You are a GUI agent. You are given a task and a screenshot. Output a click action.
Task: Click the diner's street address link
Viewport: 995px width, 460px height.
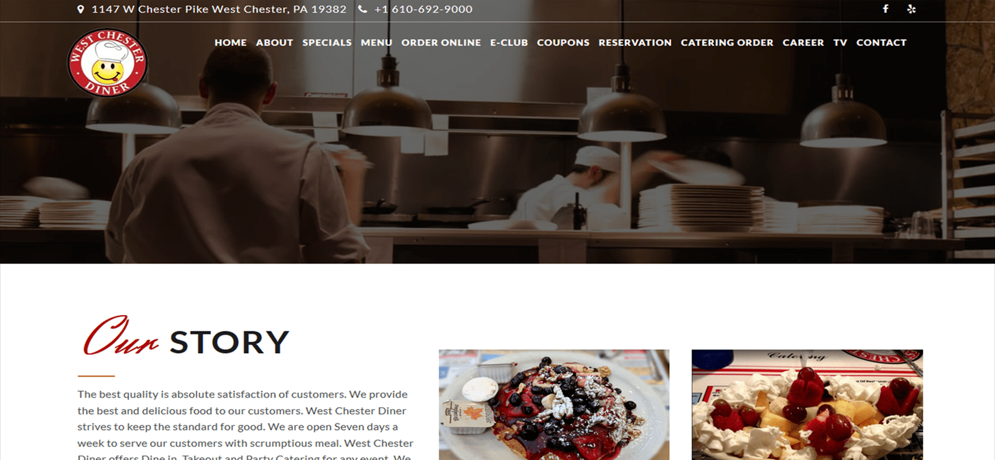(219, 9)
